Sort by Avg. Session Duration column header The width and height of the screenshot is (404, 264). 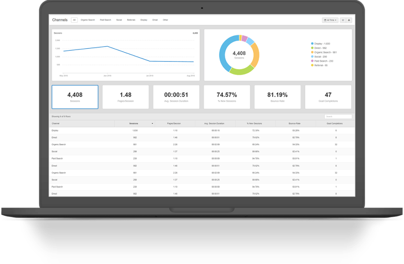215,123
